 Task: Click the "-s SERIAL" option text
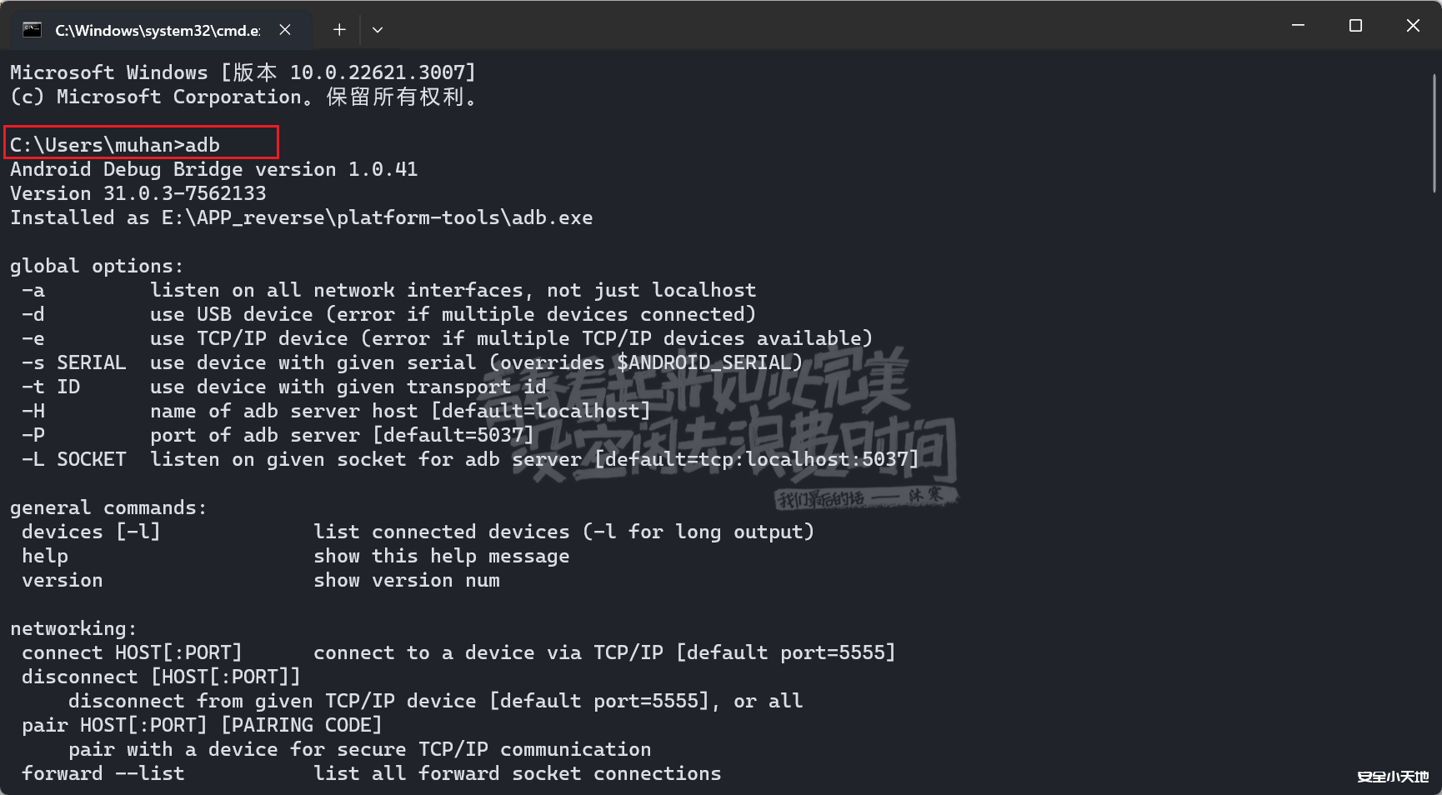(74, 362)
